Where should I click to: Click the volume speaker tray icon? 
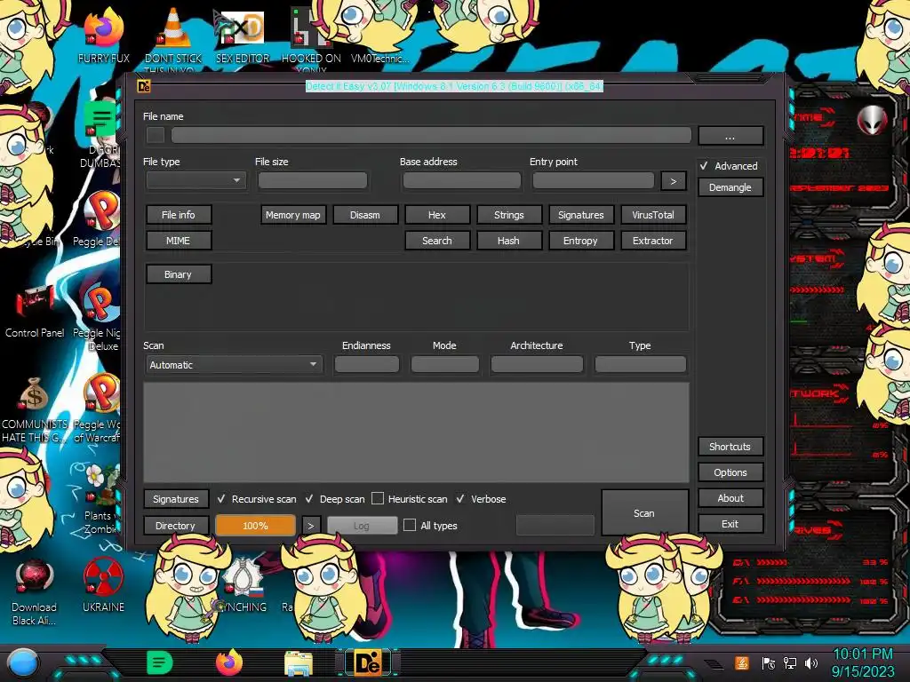(x=811, y=663)
